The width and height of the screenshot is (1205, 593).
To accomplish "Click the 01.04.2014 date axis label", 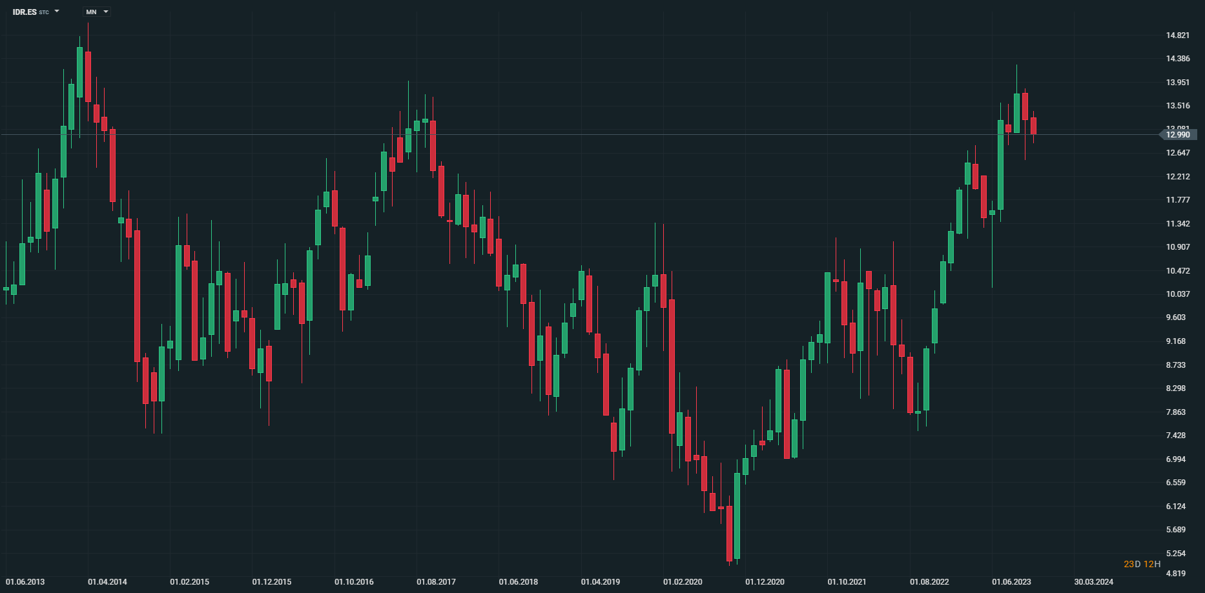I will coord(107,582).
